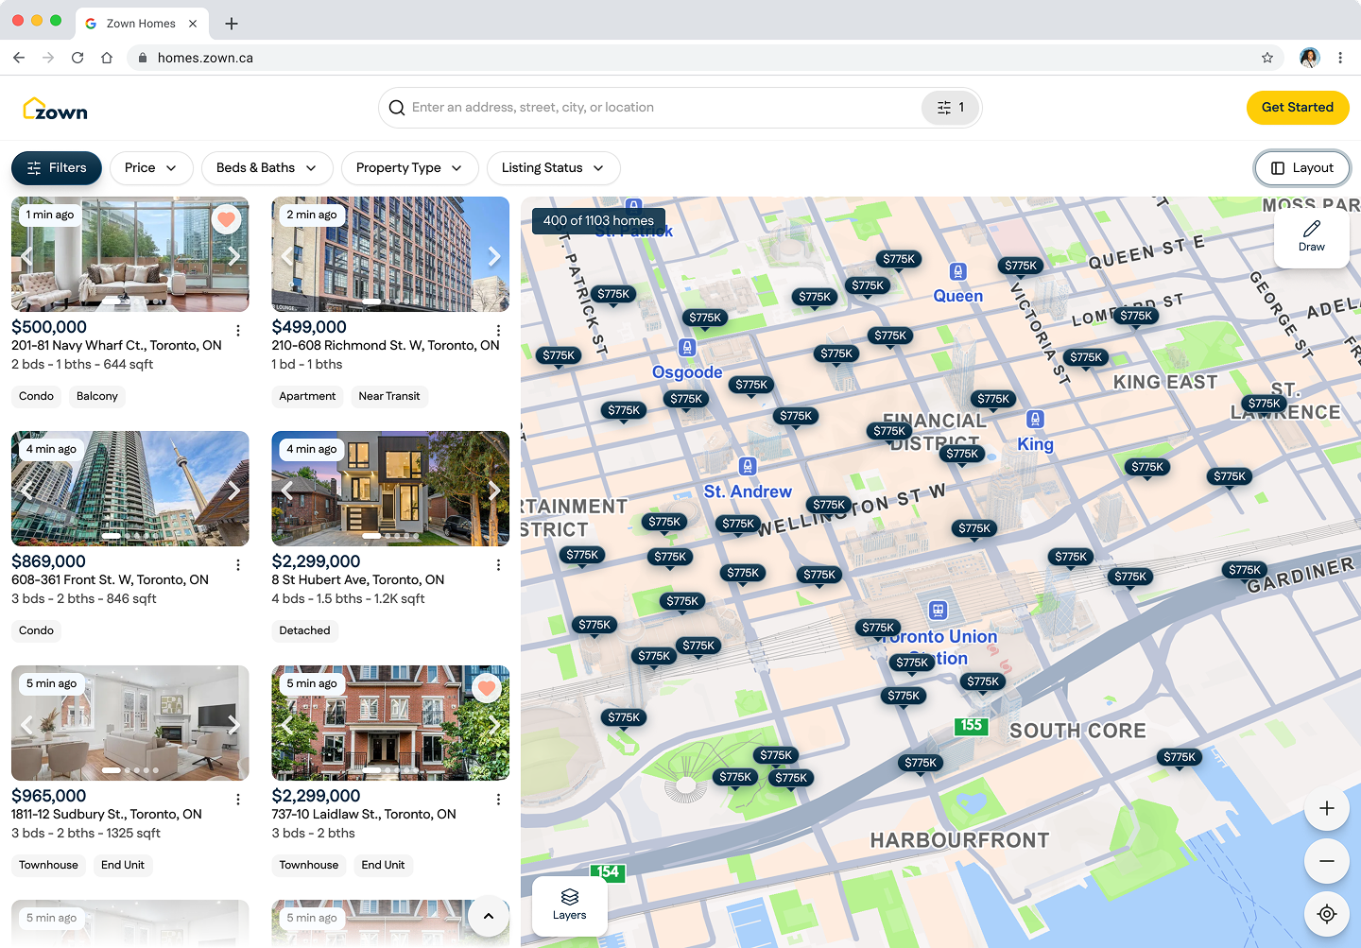Show next photo of Sudbury St. listing
The width and height of the screenshot is (1361, 948).
[x=233, y=724]
